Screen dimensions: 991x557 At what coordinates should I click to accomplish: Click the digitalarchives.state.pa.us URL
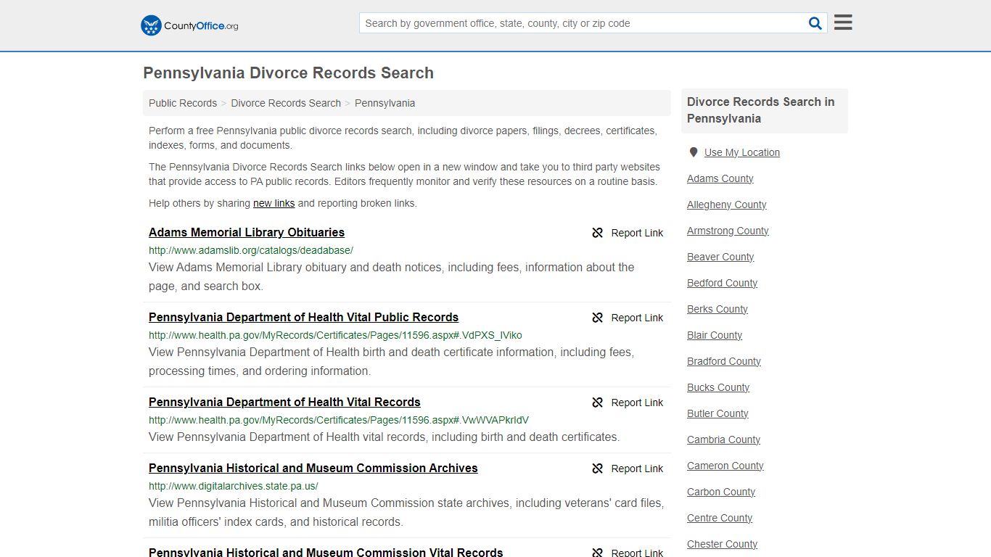pyautogui.click(x=234, y=486)
